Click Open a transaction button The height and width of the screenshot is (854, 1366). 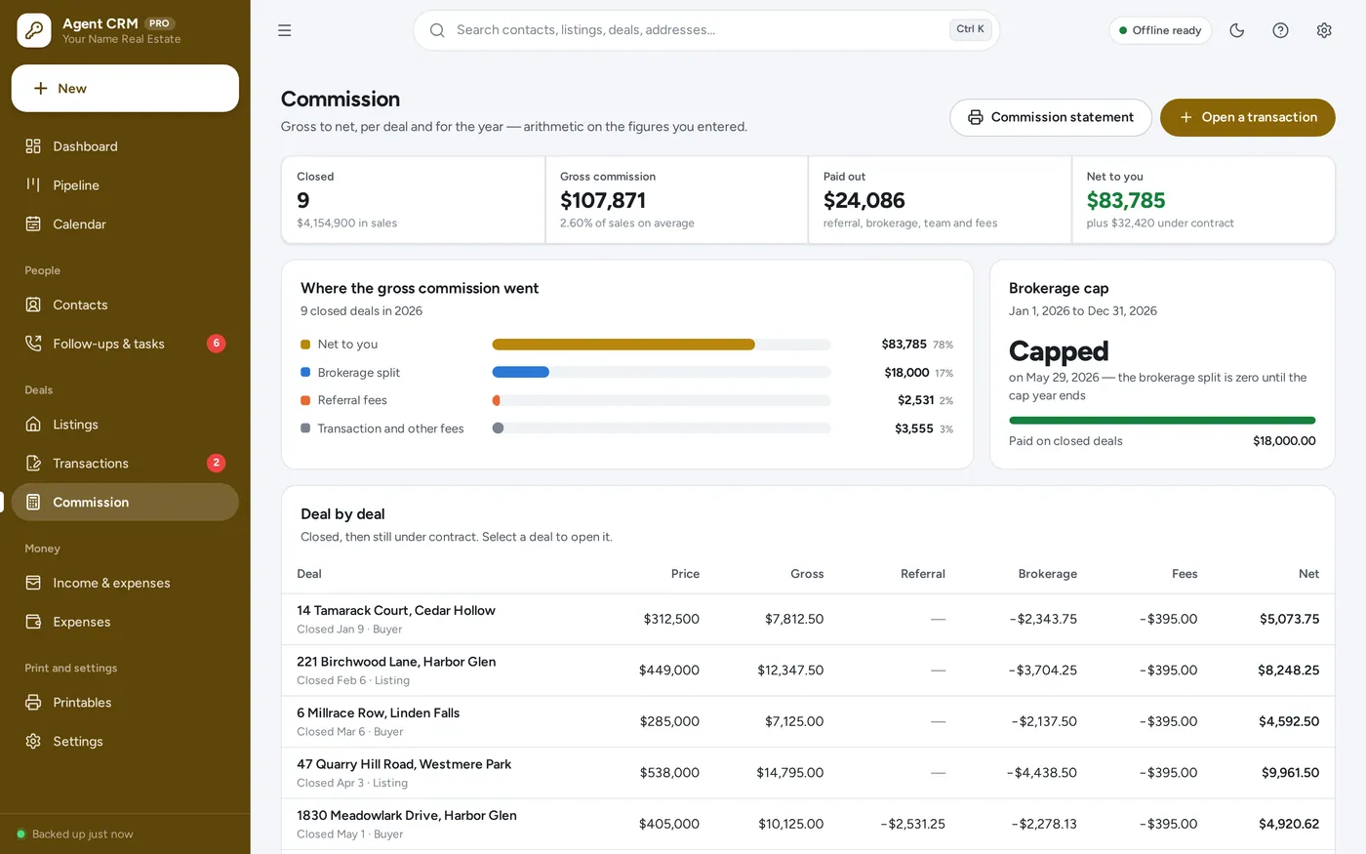tap(1248, 117)
